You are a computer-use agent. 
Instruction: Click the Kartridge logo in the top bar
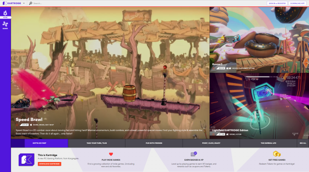pos(12,3)
